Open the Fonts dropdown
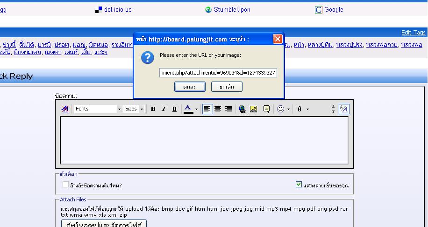This screenshot has height=227, width=428. click(98, 109)
